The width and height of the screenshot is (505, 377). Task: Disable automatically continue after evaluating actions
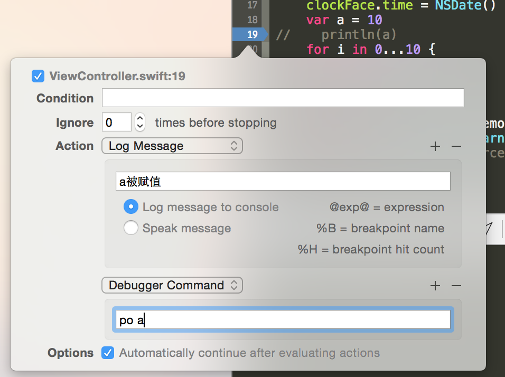pyautogui.click(x=108, y=353)
